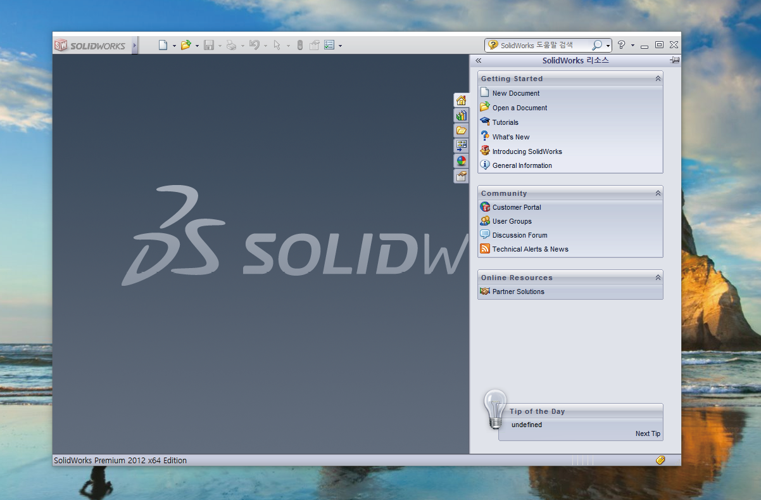Viewport: 761px width, 500px height.
Task: Click the Print toolbar icon
Action: pyautogui.click(x=231, y=45)
